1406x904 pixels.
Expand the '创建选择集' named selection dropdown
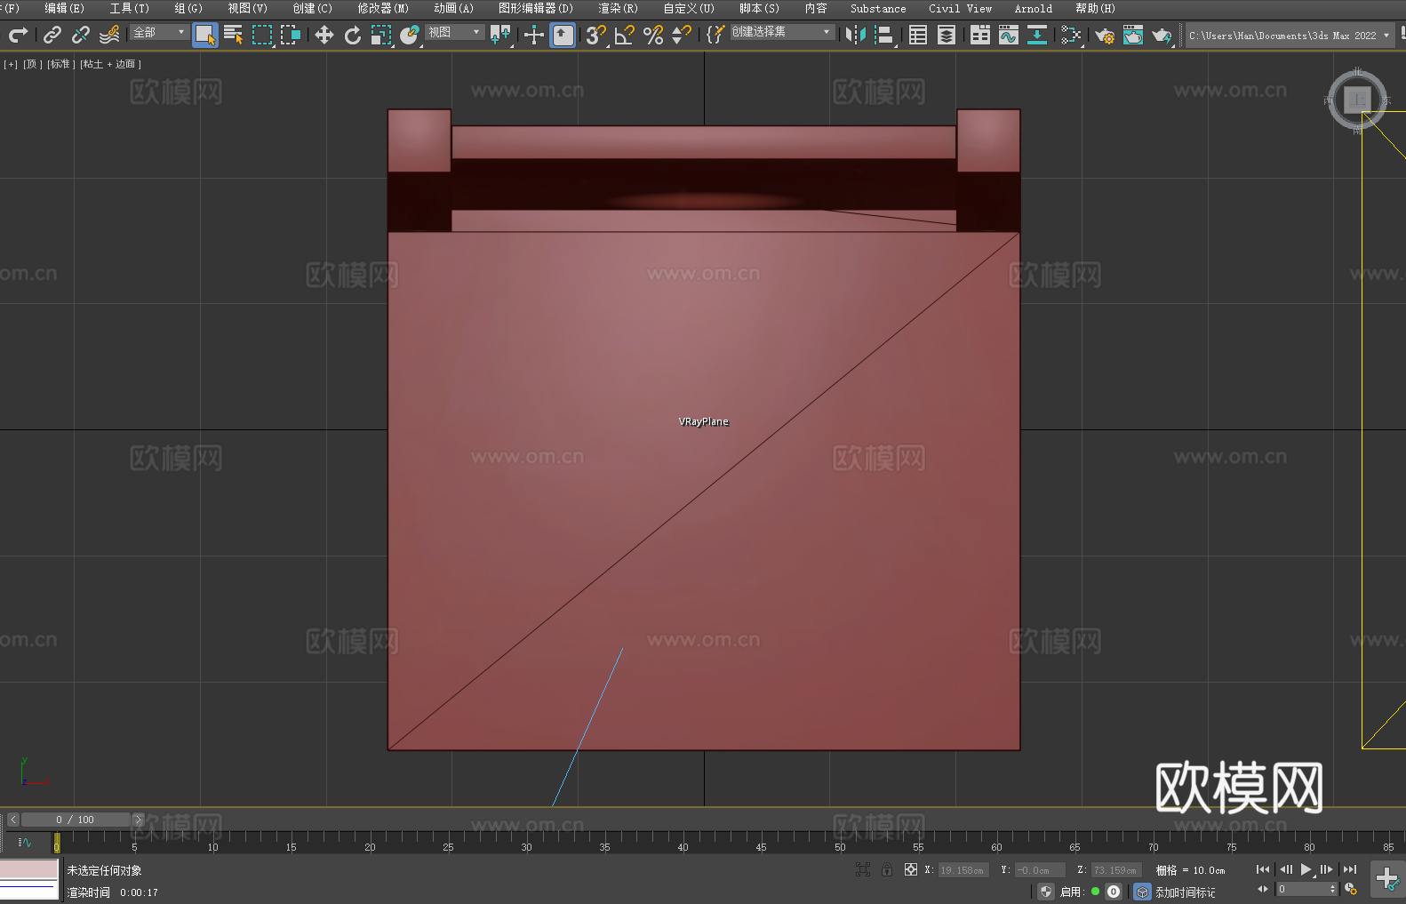782,32
